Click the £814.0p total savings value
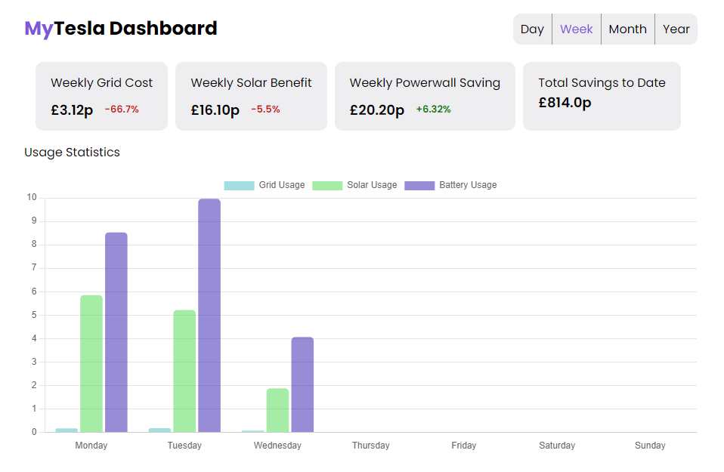 [x=565, y=103]
